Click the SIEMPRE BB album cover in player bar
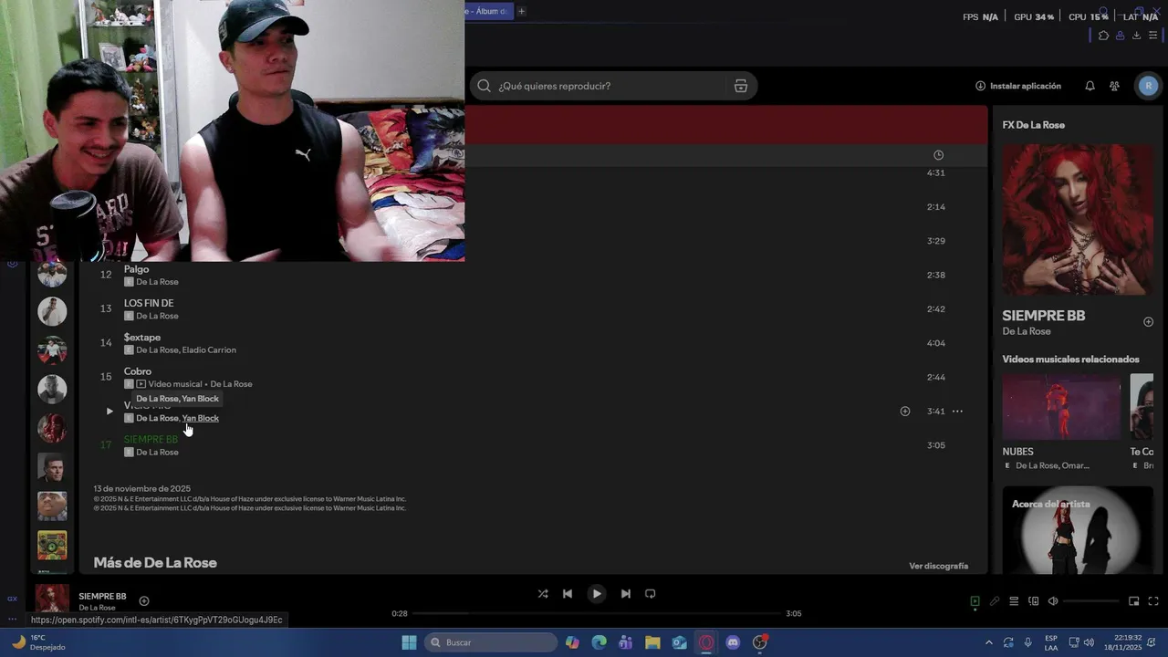The image size is (1168, 657). click(52, 600)
